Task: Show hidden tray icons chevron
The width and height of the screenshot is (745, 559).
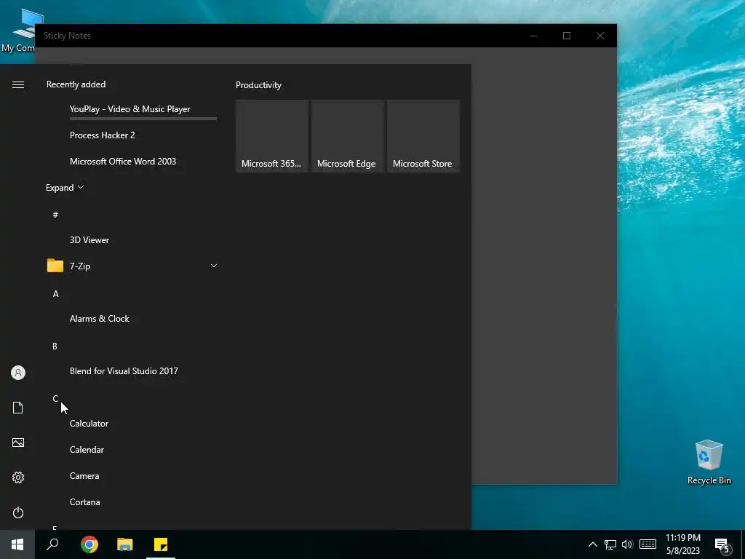Action: (x=592, y=544)
